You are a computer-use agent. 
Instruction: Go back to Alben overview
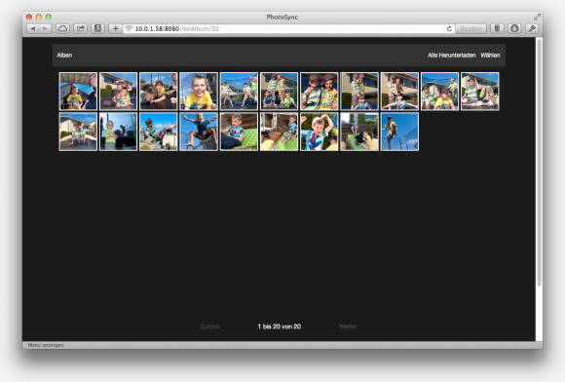[x=64, y=56]
